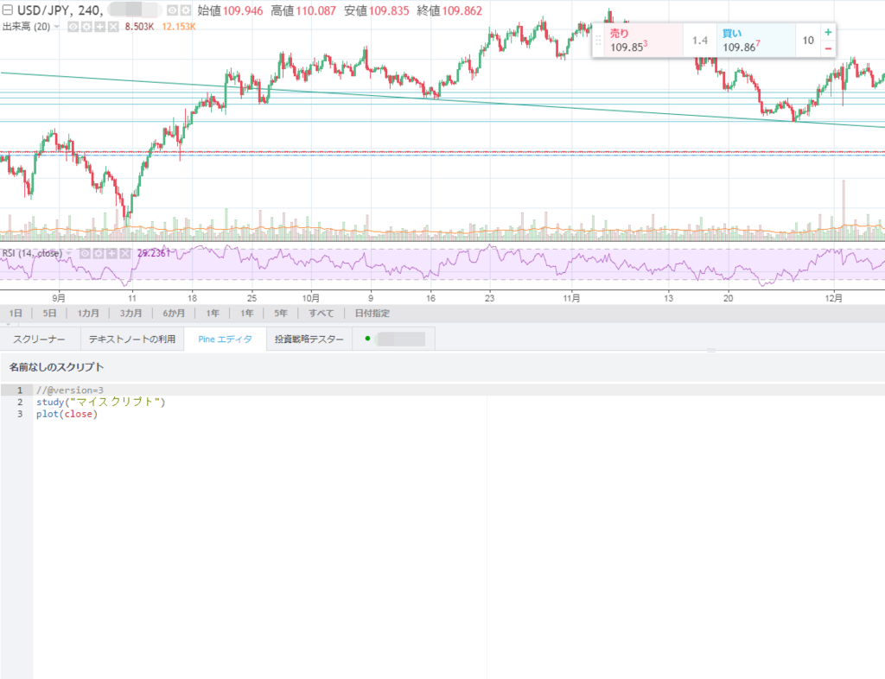The height and width of the screenshot is (679, 885).
Task: Switch to the Pine エディタ tab
Action: 226,339
